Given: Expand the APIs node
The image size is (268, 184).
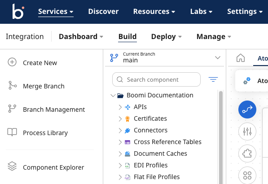Looking at the screenshot, I should 120,107.
